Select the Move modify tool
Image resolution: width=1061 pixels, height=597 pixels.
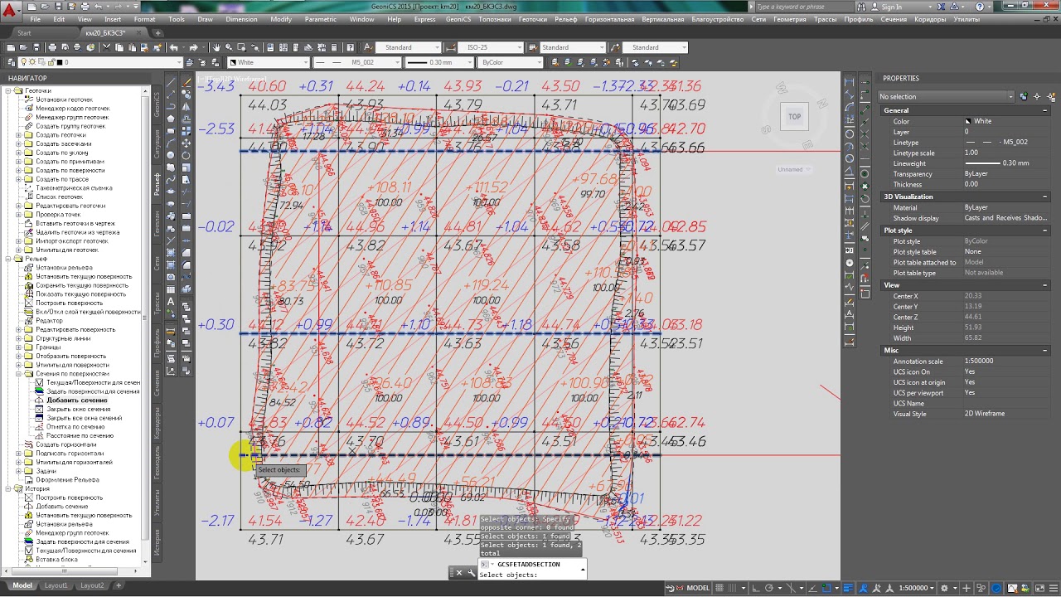pyautogui.click(x=187, y=143)
